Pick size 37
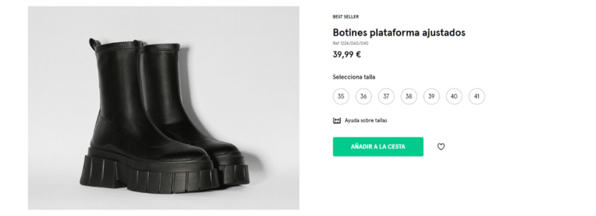Image resolution: width=596 pixels, height=216 pixels. (x=386, y=96)
